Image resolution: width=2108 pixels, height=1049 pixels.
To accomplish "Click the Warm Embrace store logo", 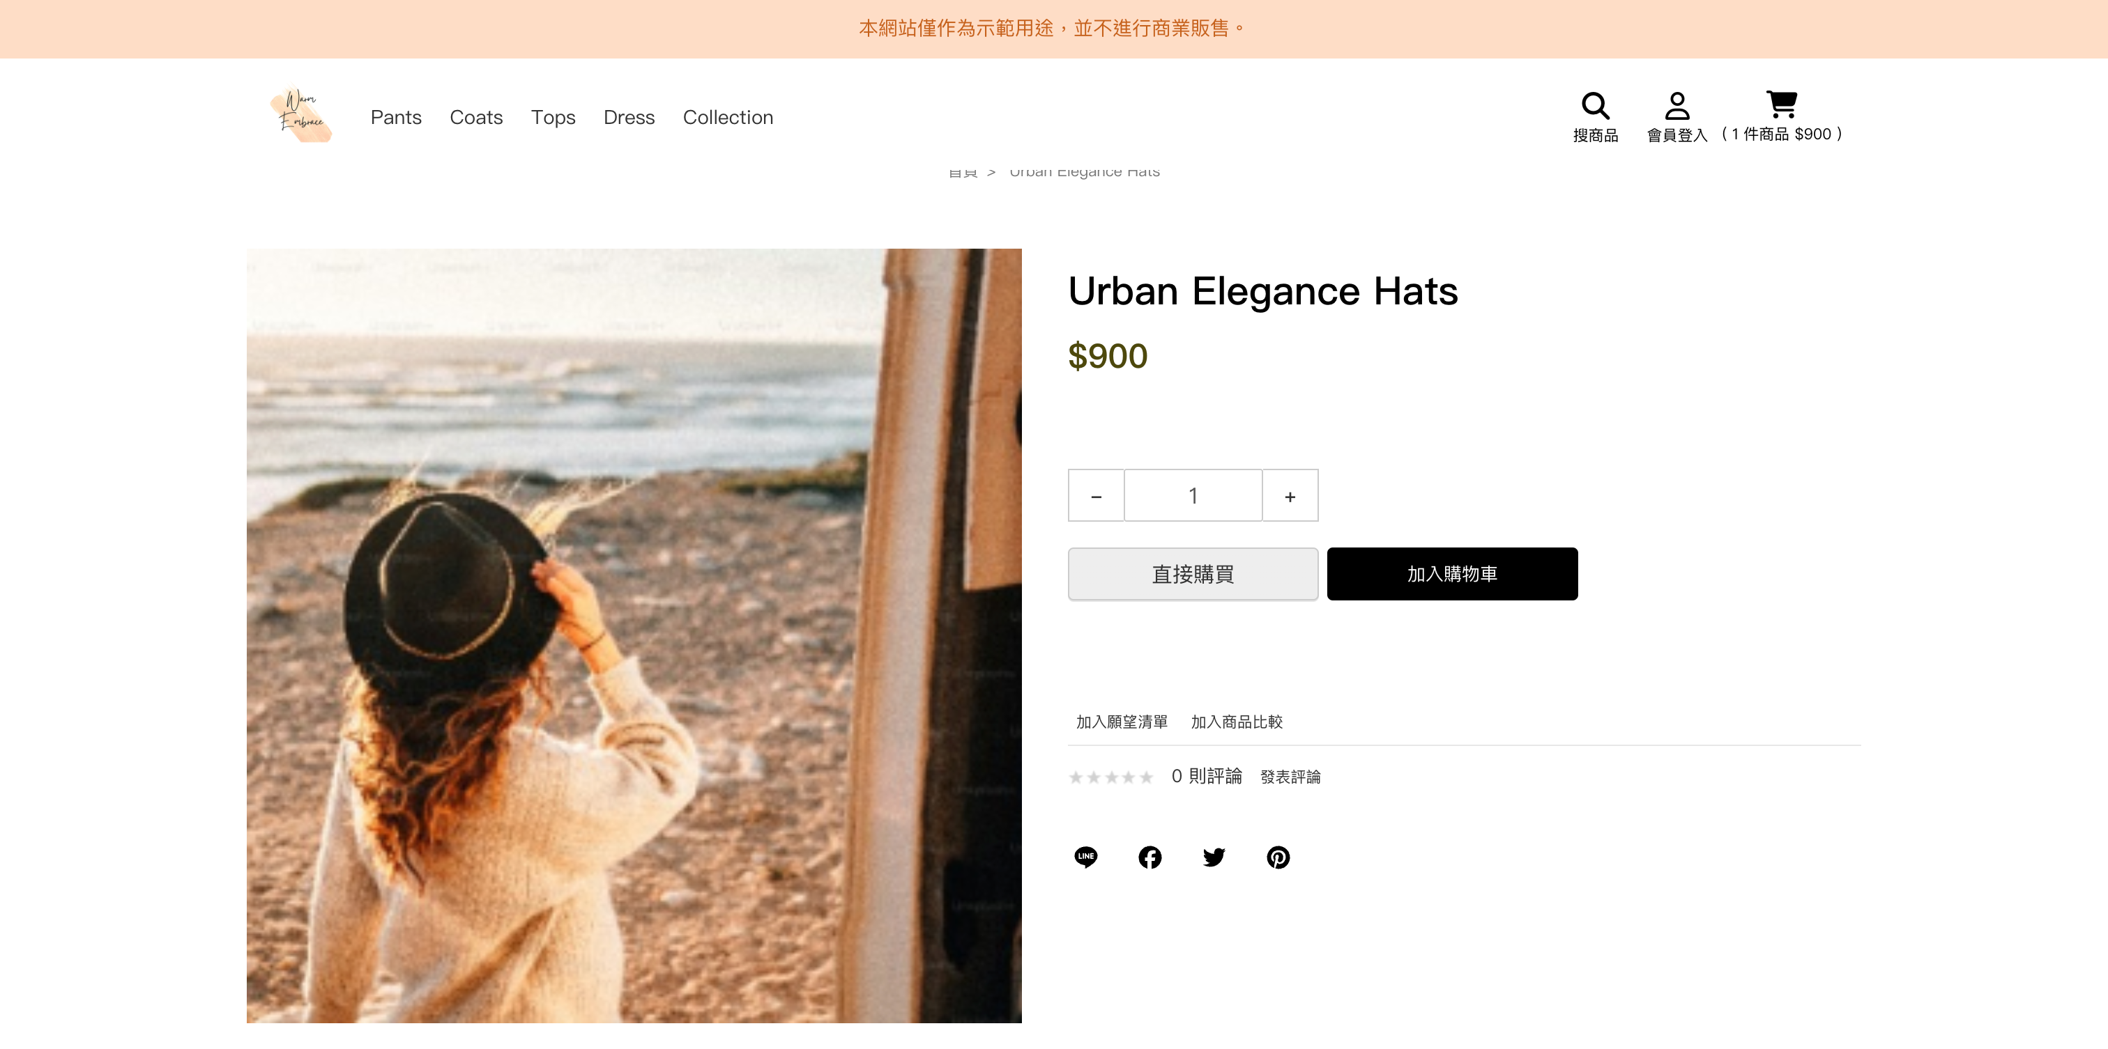I will pos(301,116).
